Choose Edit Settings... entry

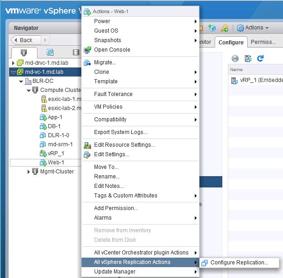coord(140,154)
